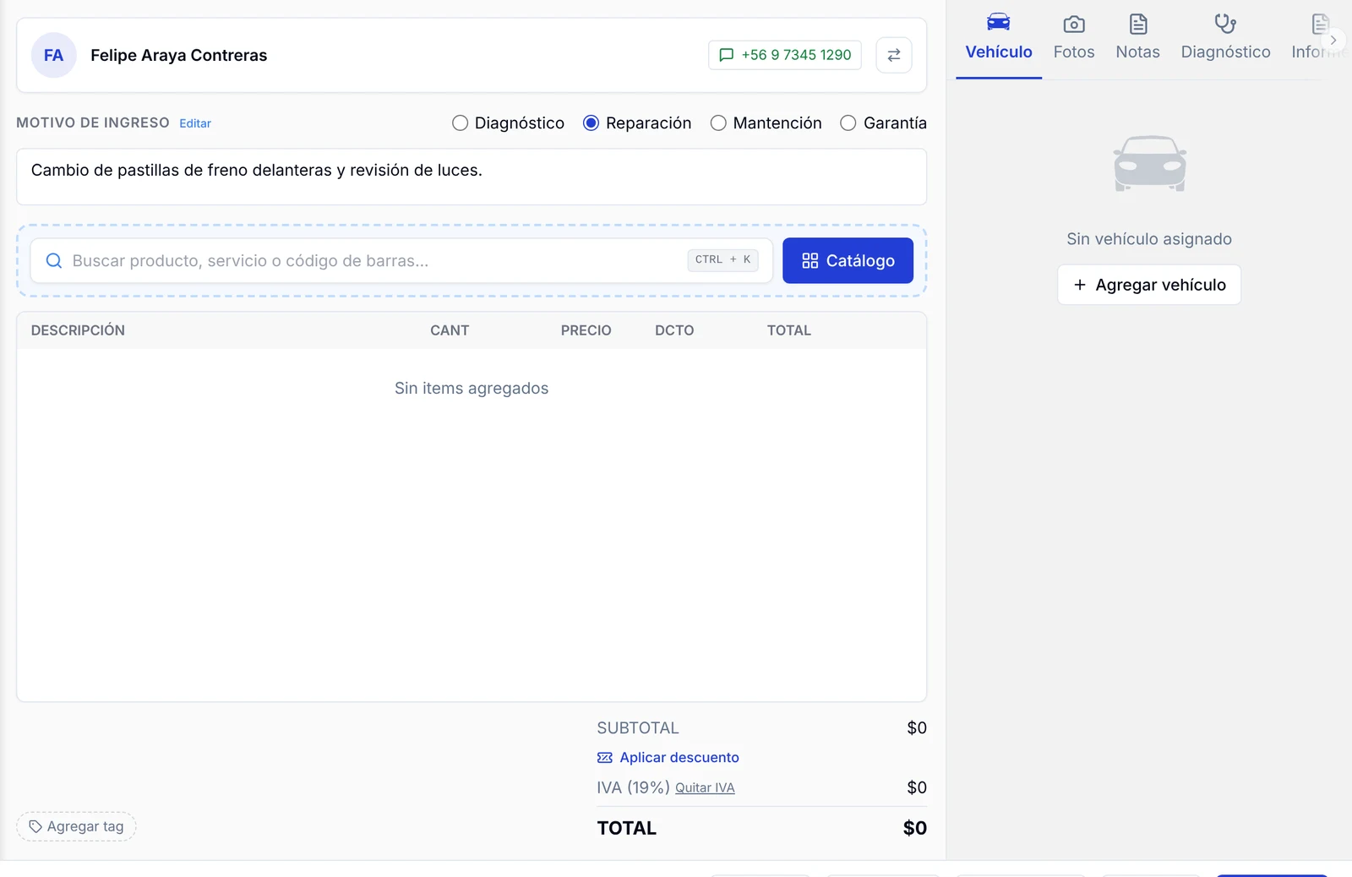Click the 'Sin vehículo asignado' text
The image size is (1352, 877).
point(1149,239)
